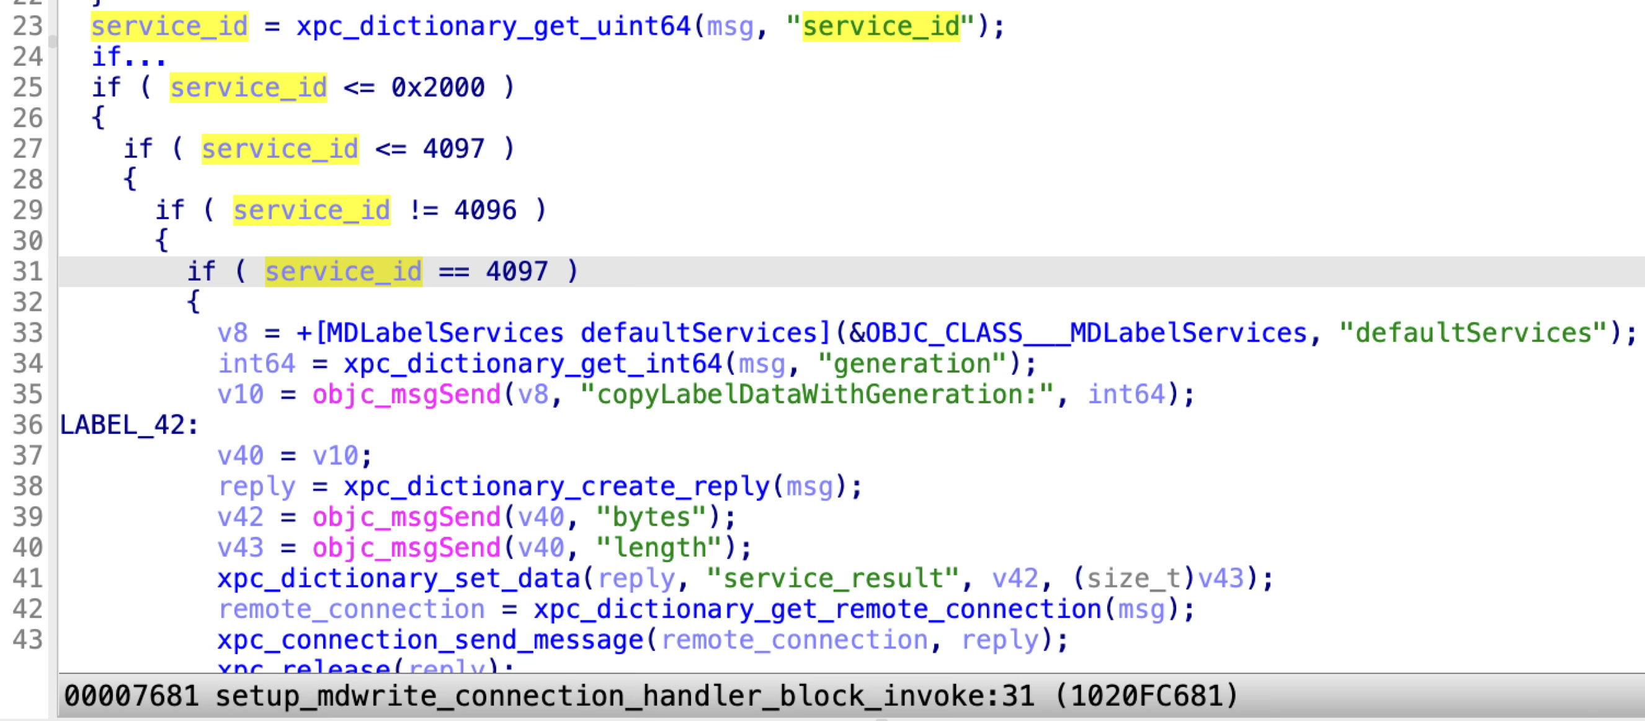Click objc_msgSend on line 35
The height and width of the screenshot is (721, 1645).
click(406, 394)
